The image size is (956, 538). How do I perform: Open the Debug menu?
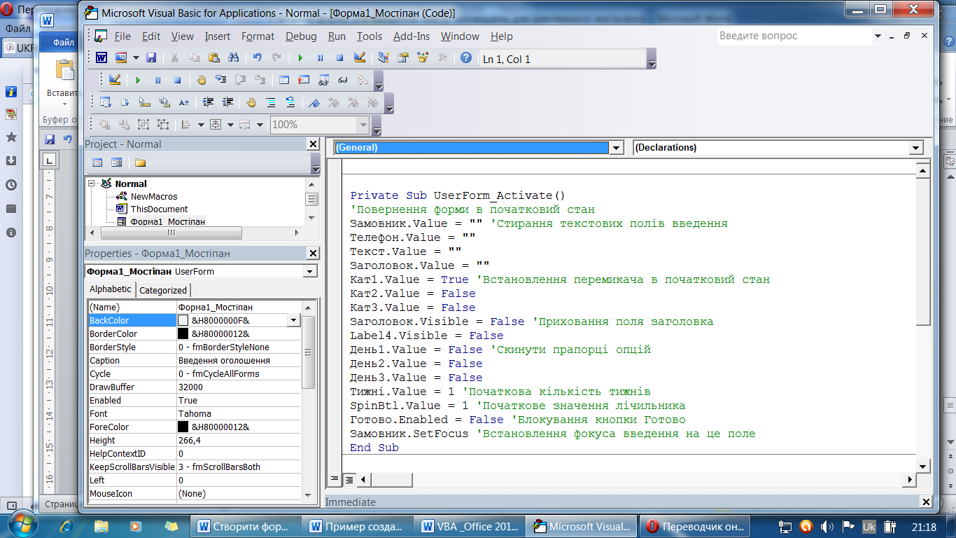(301, 36)
